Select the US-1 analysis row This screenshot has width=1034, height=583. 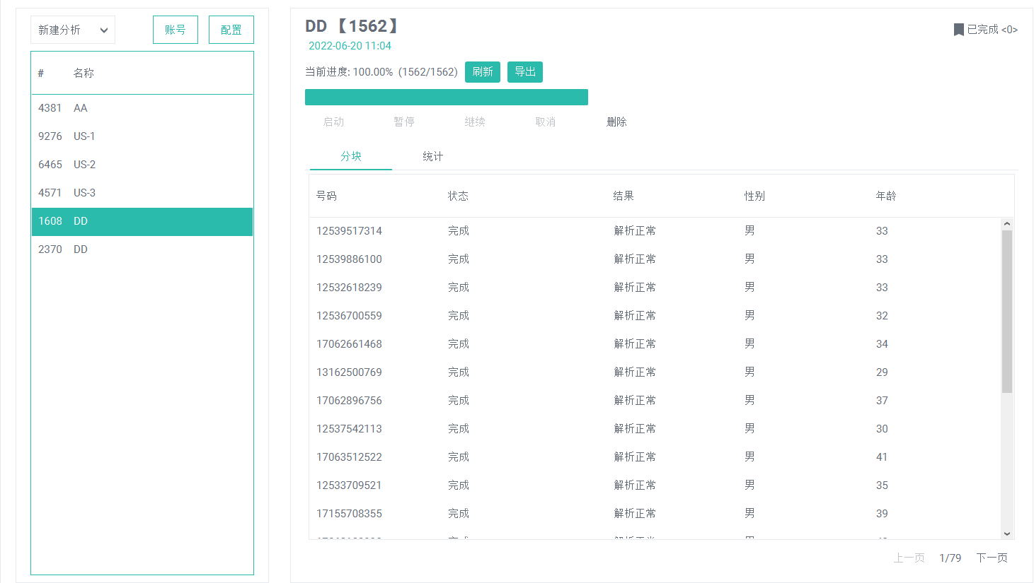142,136
